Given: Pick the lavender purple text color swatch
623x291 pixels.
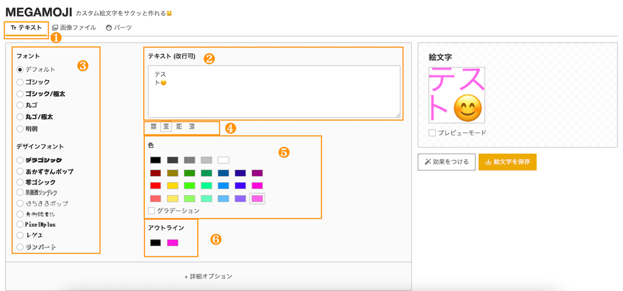Looking at the screenshot, I should pos(240,199).
